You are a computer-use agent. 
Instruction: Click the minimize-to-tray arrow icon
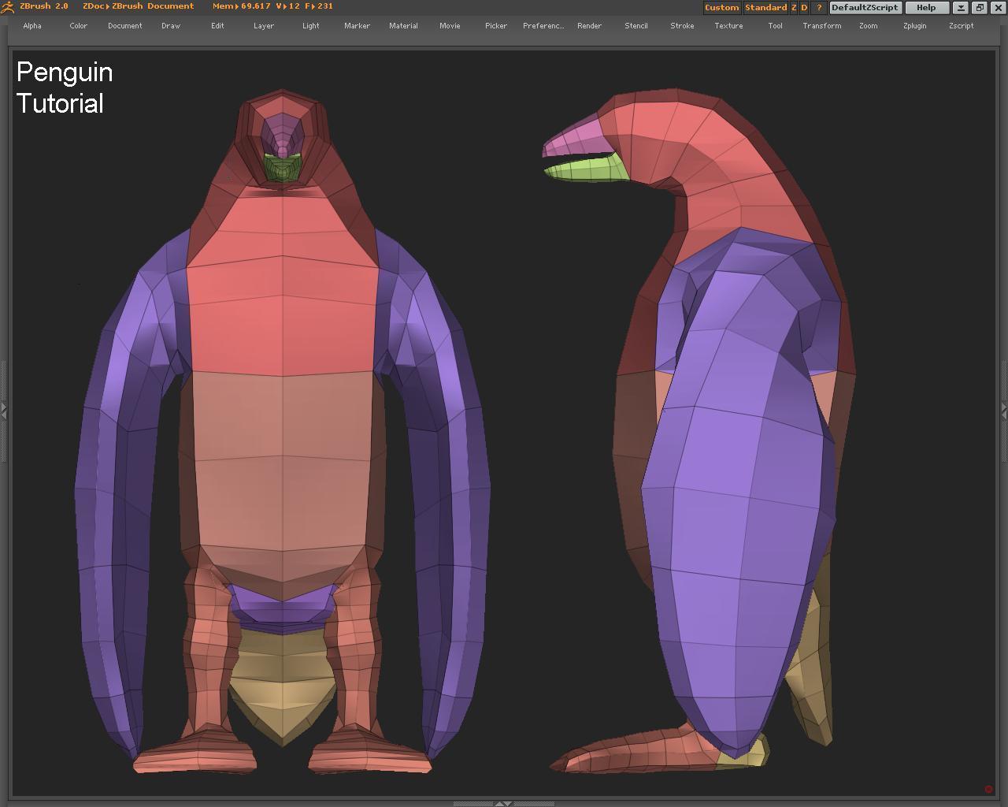pyautogui.click(x=961, y=8)
